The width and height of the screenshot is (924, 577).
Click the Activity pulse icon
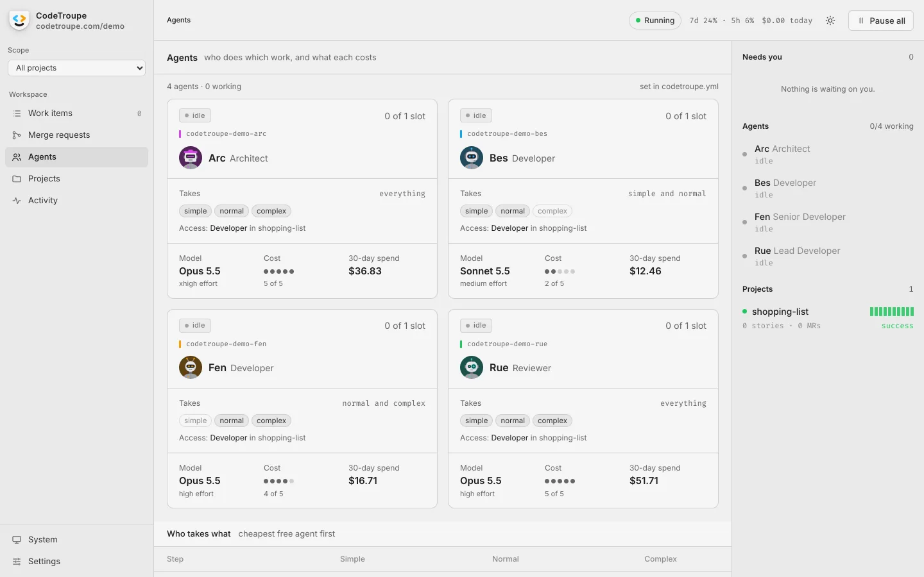[17, 201]
